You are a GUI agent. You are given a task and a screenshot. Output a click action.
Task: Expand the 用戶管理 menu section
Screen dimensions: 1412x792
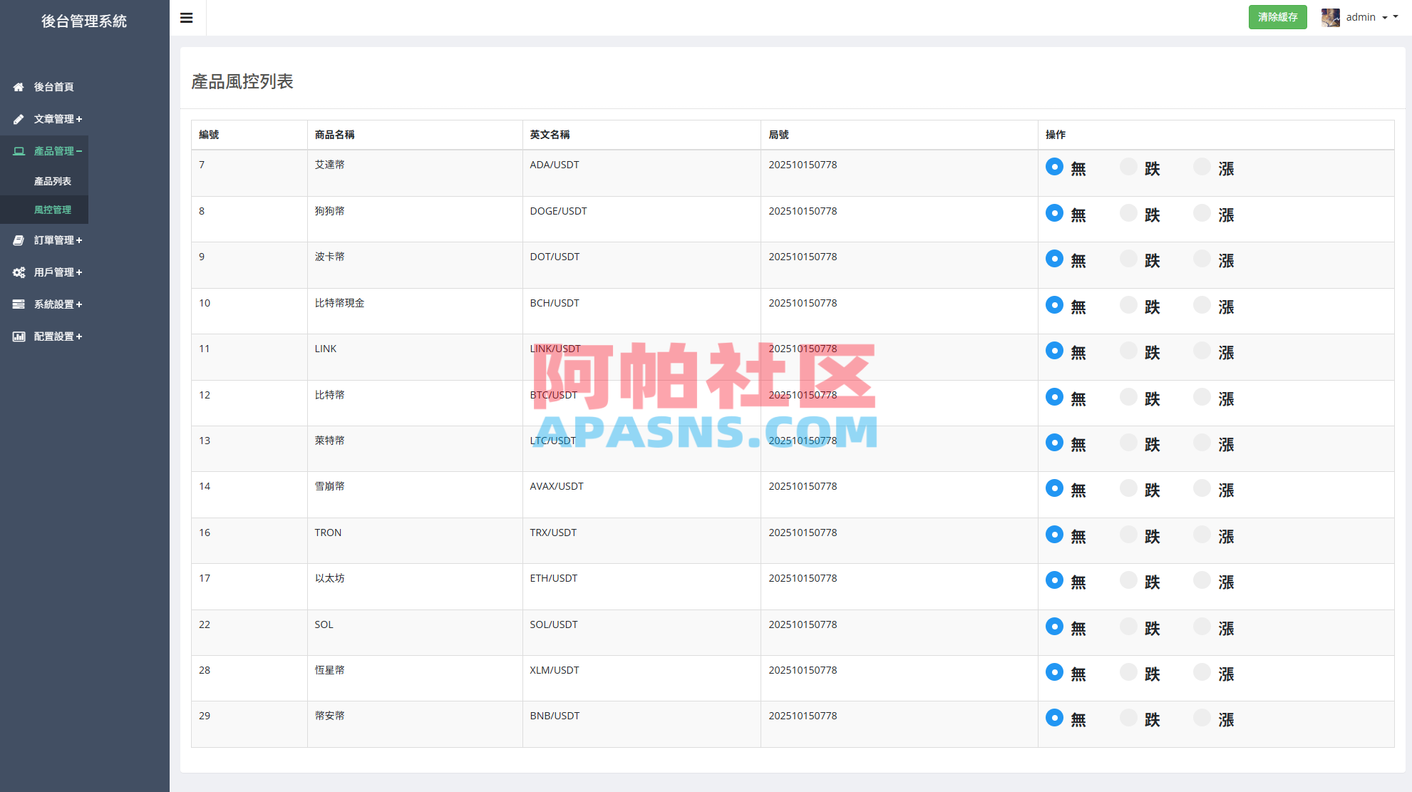(x=57, y=272)
